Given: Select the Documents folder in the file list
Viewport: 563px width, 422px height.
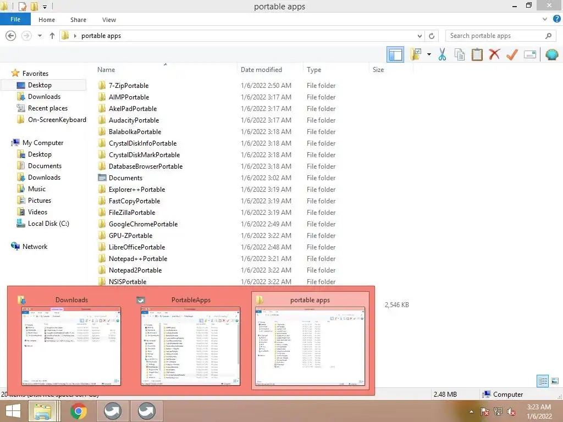Looking at the screenshot, I should point(125,177).
